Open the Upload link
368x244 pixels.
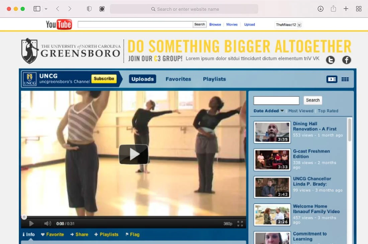[x=250, y=24]
